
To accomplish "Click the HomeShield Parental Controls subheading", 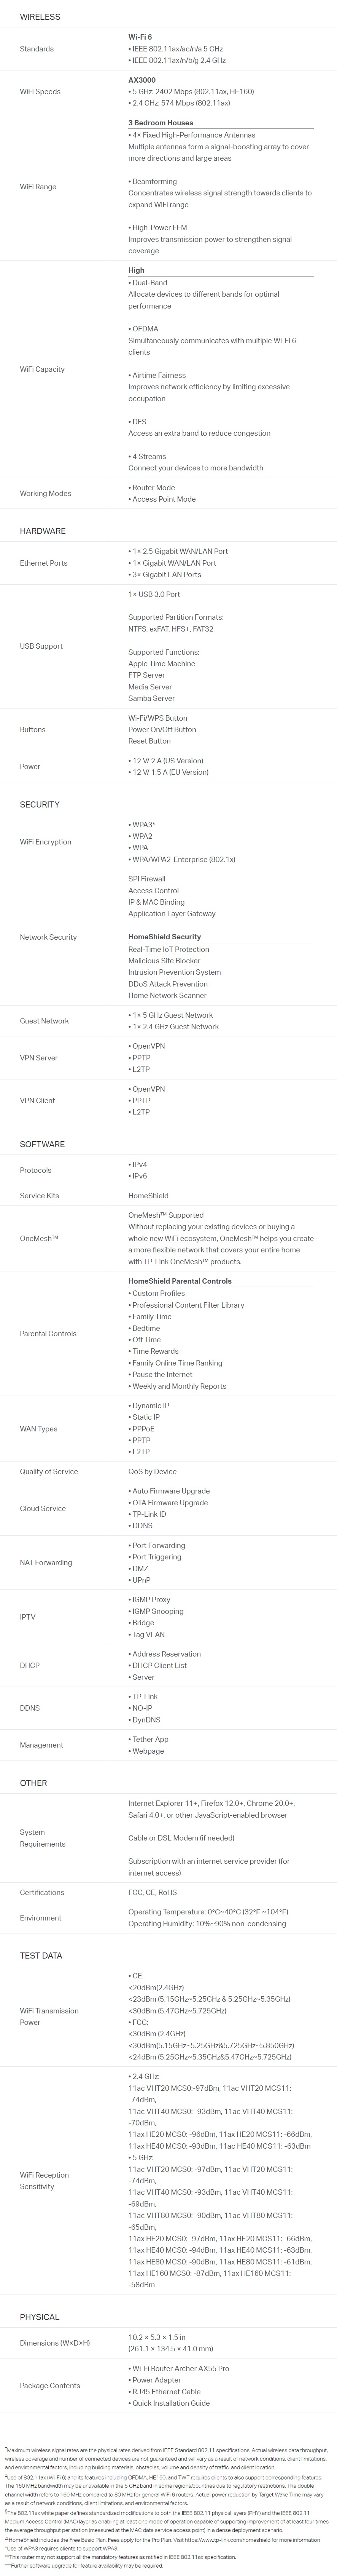I will pos(180,1281).
